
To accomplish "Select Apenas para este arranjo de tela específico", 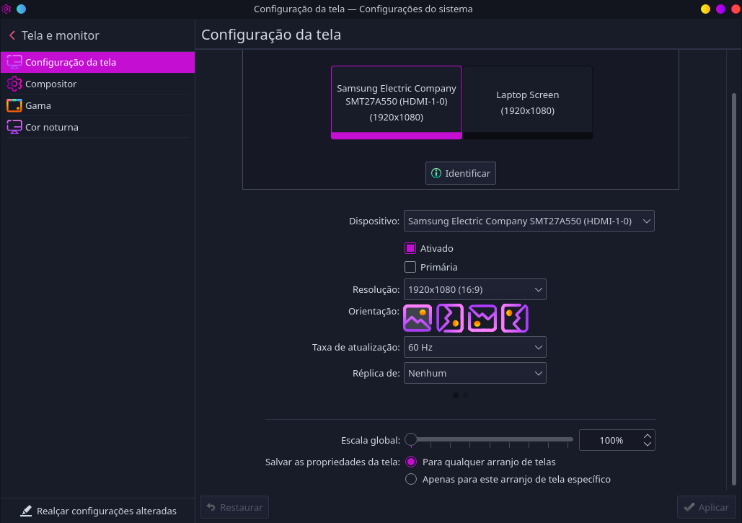I will (x=411, y=479).
